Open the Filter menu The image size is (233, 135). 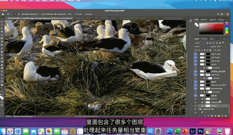pos(51,1)
